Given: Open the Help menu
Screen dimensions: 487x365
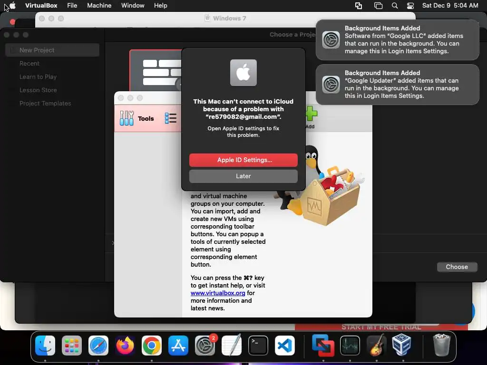Looking at the screenshot, I should pos(161,5).
